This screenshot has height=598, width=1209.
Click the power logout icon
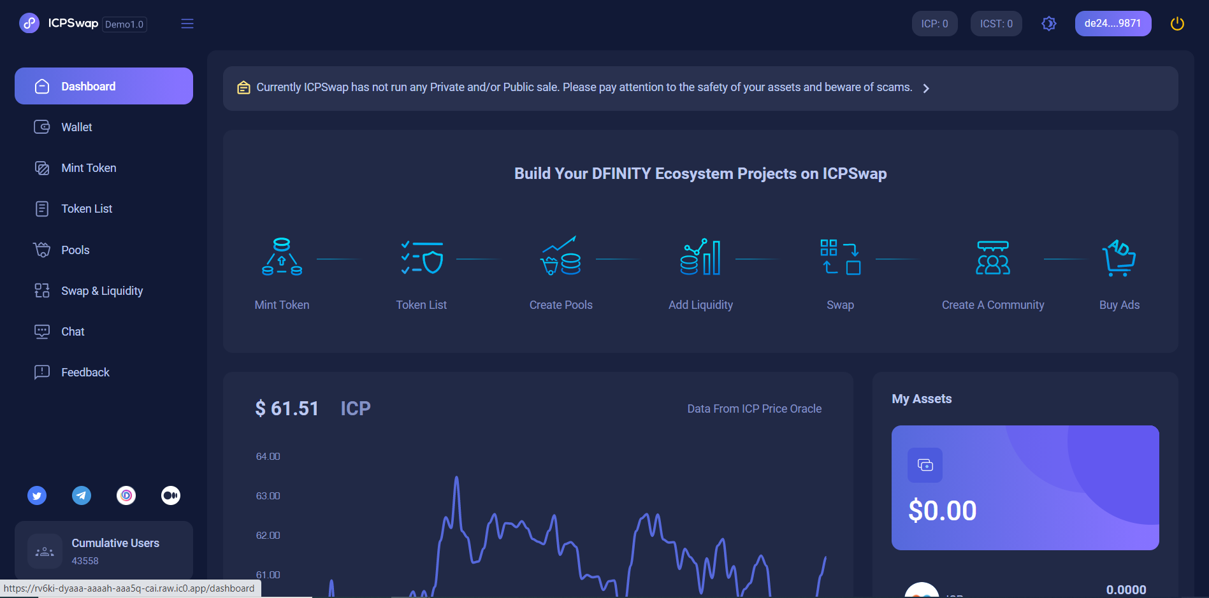[x=1177, y=24]
